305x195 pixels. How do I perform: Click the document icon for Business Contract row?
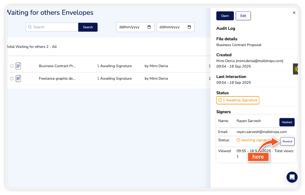[18, 66]
